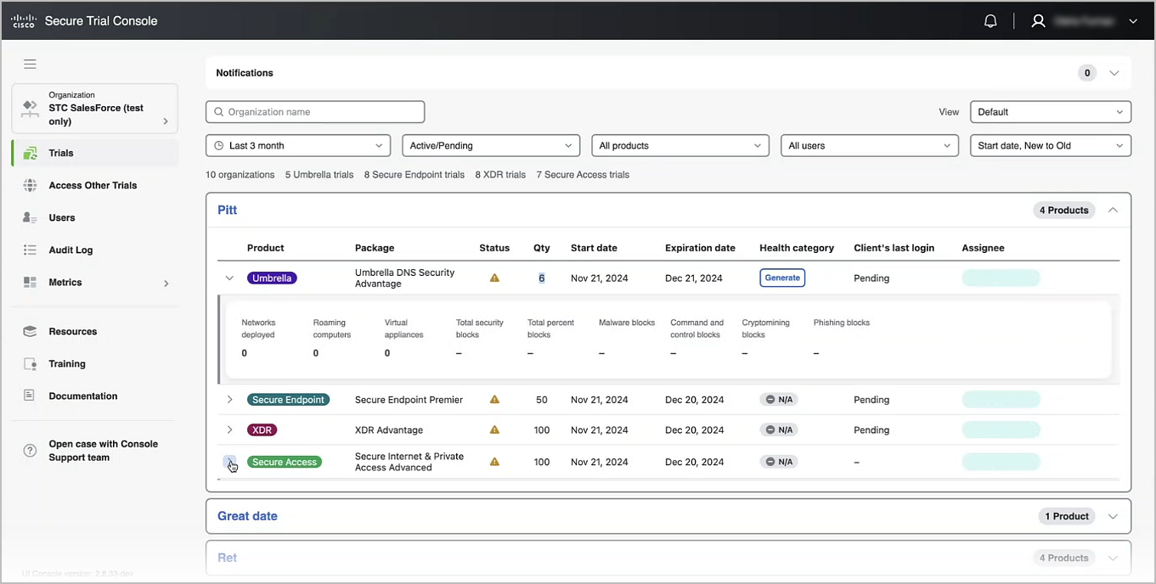Click the Audit Log list icon

click(31, 250)
